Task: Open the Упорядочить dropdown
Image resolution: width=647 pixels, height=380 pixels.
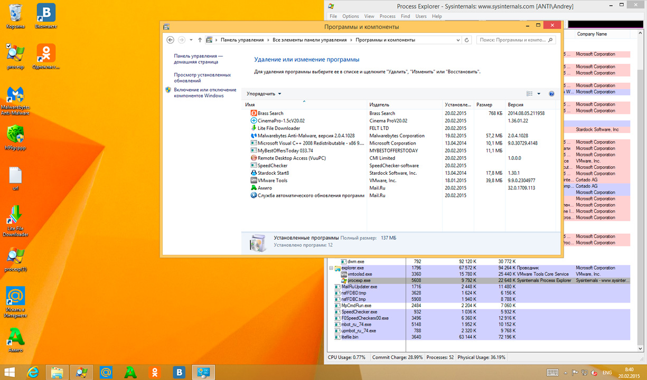Action: click(x=264, y=94)
